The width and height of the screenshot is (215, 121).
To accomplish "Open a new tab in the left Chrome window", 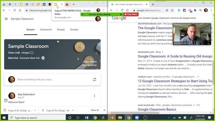I will tap(74, 4).
